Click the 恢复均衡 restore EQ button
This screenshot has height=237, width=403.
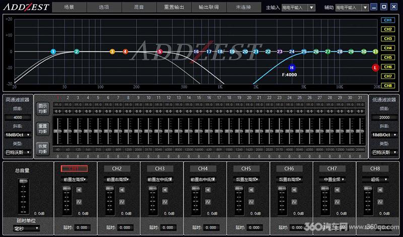pyautogui.click(x=43, y=149)
